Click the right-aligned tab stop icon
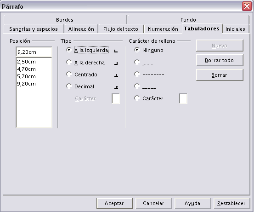This screenshot has height=212, width=254. point(116,63)
